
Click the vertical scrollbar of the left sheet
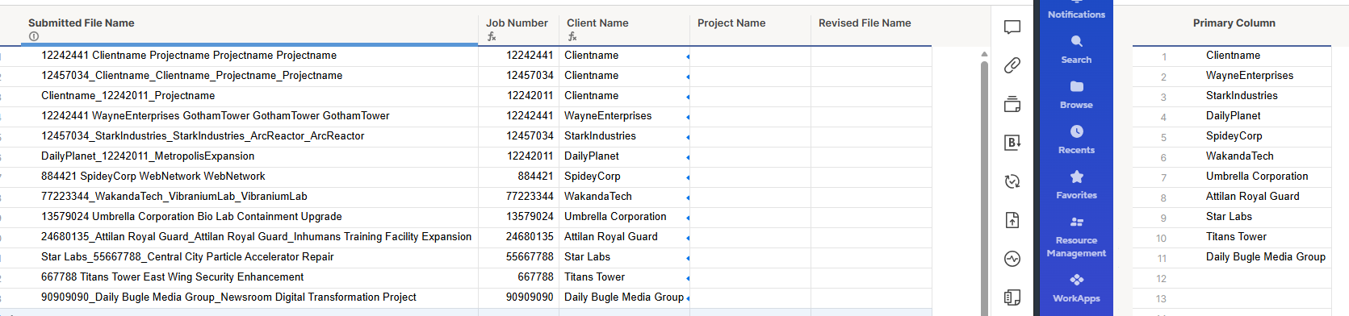tap(984, 186)
